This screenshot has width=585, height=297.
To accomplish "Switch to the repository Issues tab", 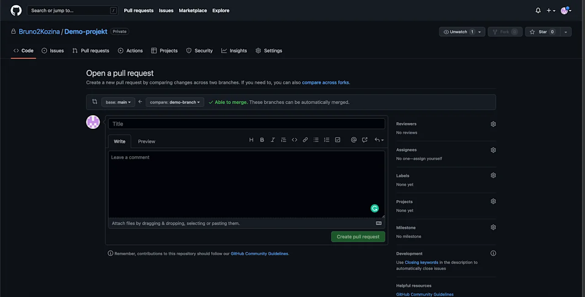I will tap(53, 51).
